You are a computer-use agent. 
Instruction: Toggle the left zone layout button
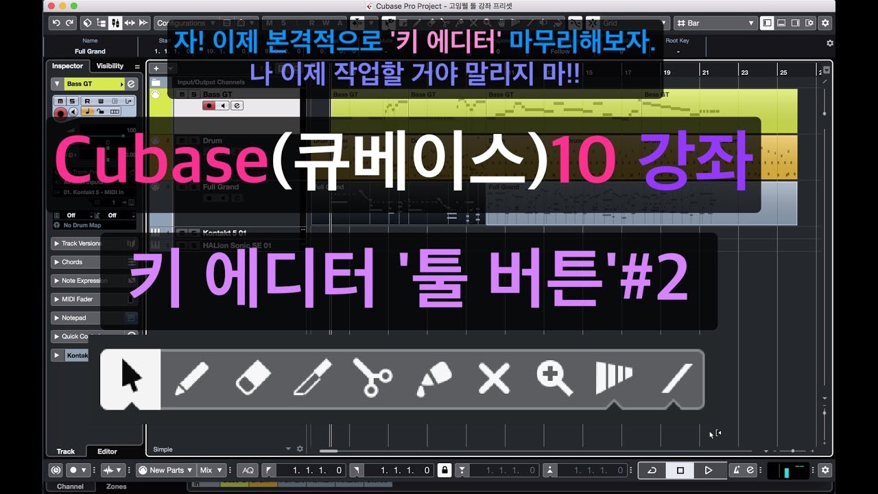[767, 23]
